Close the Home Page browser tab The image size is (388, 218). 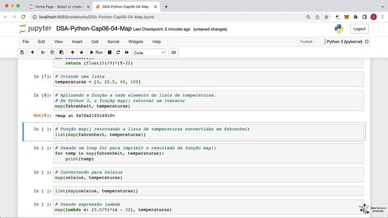click(x=88, y=7)
